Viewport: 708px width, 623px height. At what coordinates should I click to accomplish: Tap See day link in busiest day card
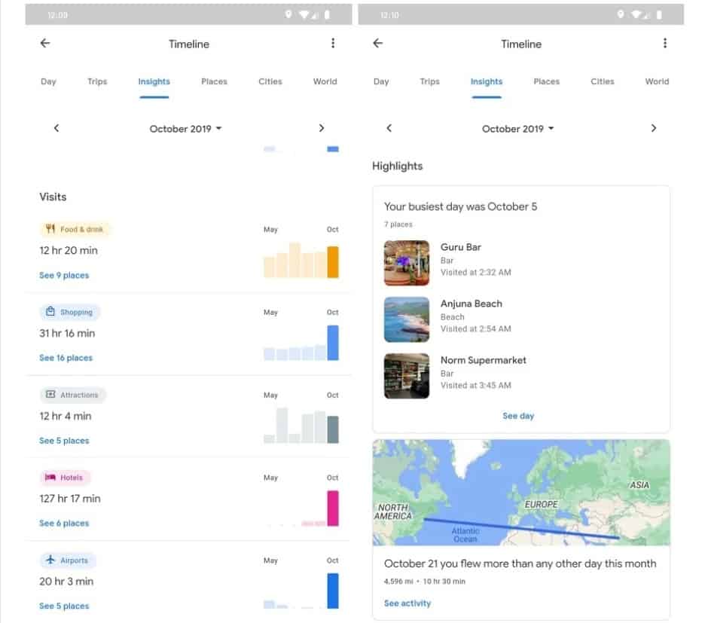(x=518, y=416)
